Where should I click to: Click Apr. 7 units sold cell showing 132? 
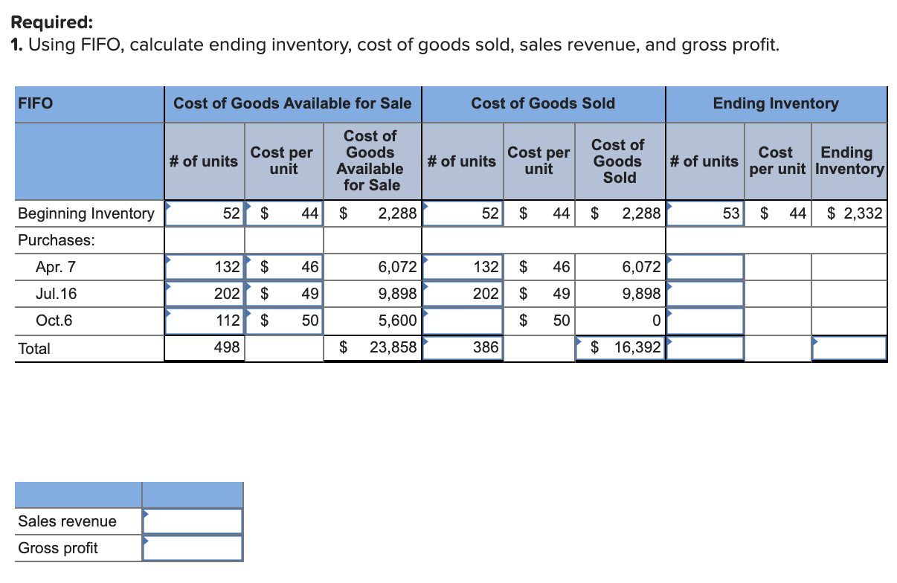point(463,267)
